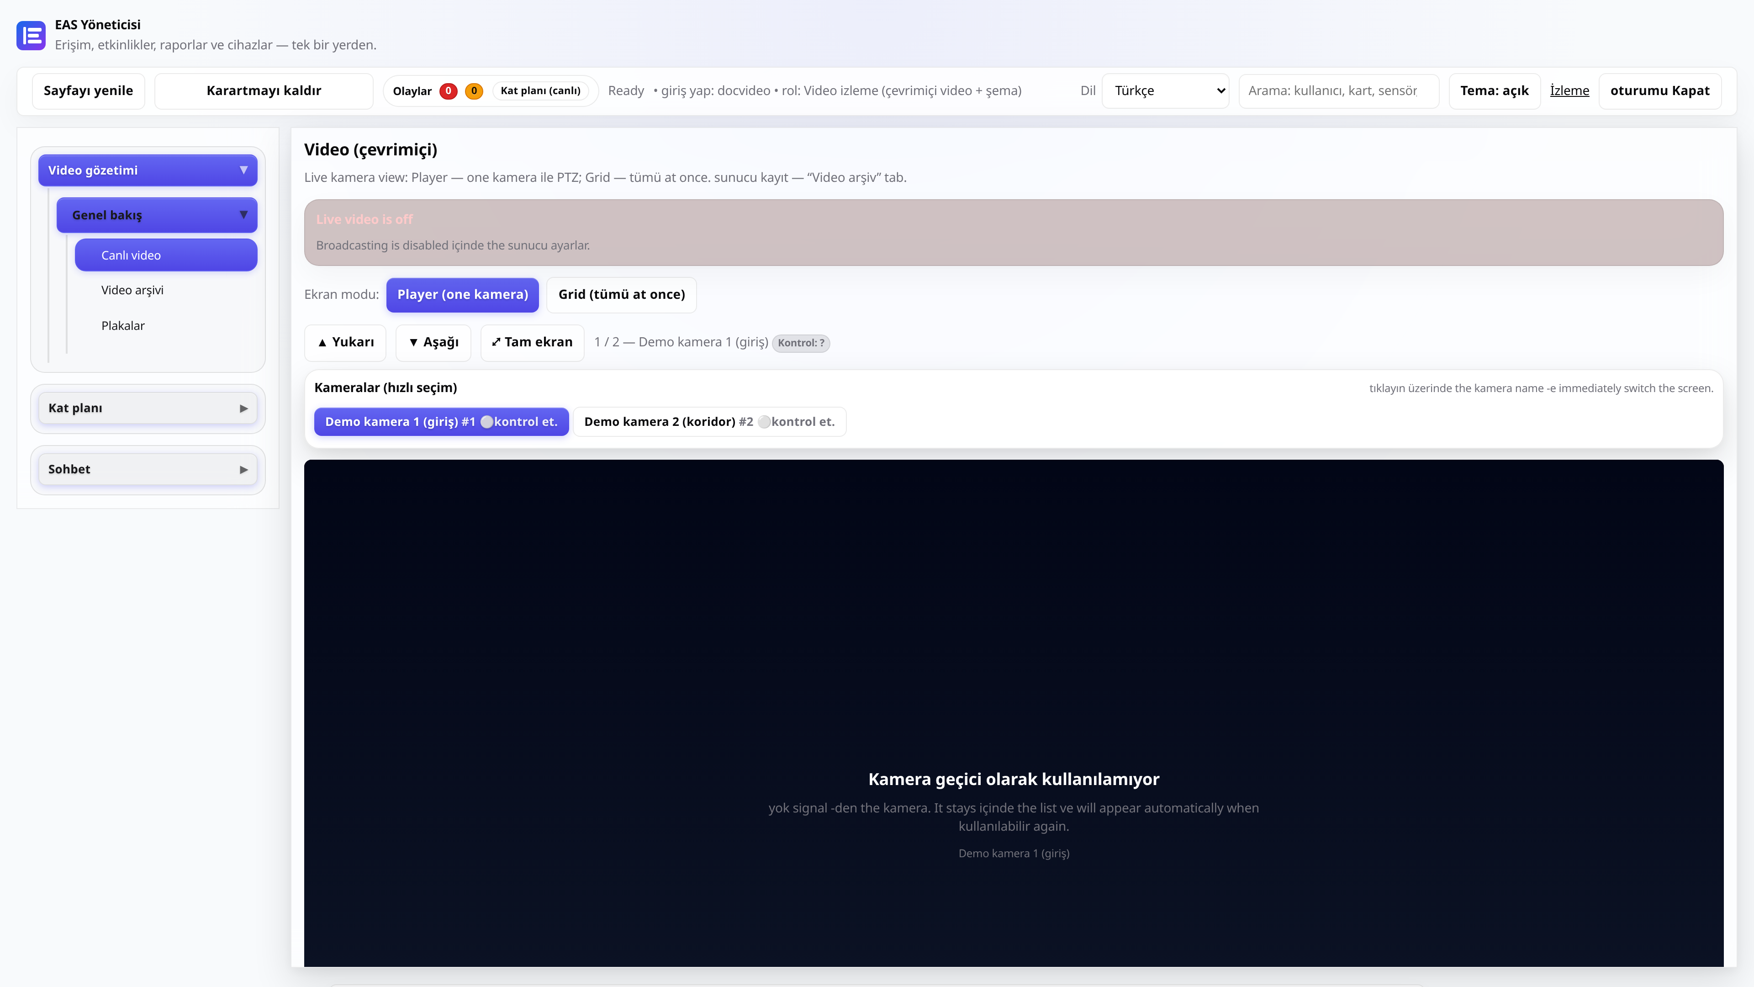Switch screen mode to Player (one kamera)
The height and width of the screenshot is (987, 1754).
(x=462, y=295)
